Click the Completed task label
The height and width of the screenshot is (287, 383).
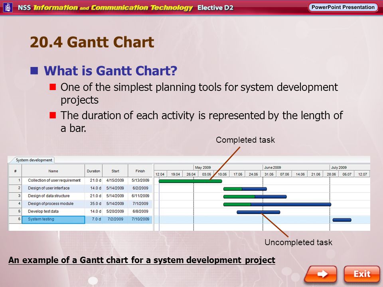[245, 140]
